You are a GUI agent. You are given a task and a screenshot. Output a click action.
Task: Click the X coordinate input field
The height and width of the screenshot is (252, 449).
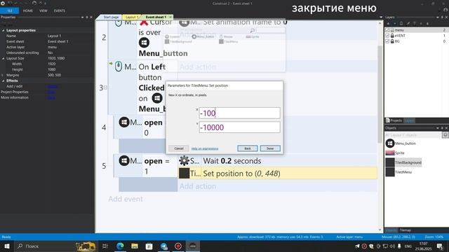pyautogui.click(x=240, y=113)
